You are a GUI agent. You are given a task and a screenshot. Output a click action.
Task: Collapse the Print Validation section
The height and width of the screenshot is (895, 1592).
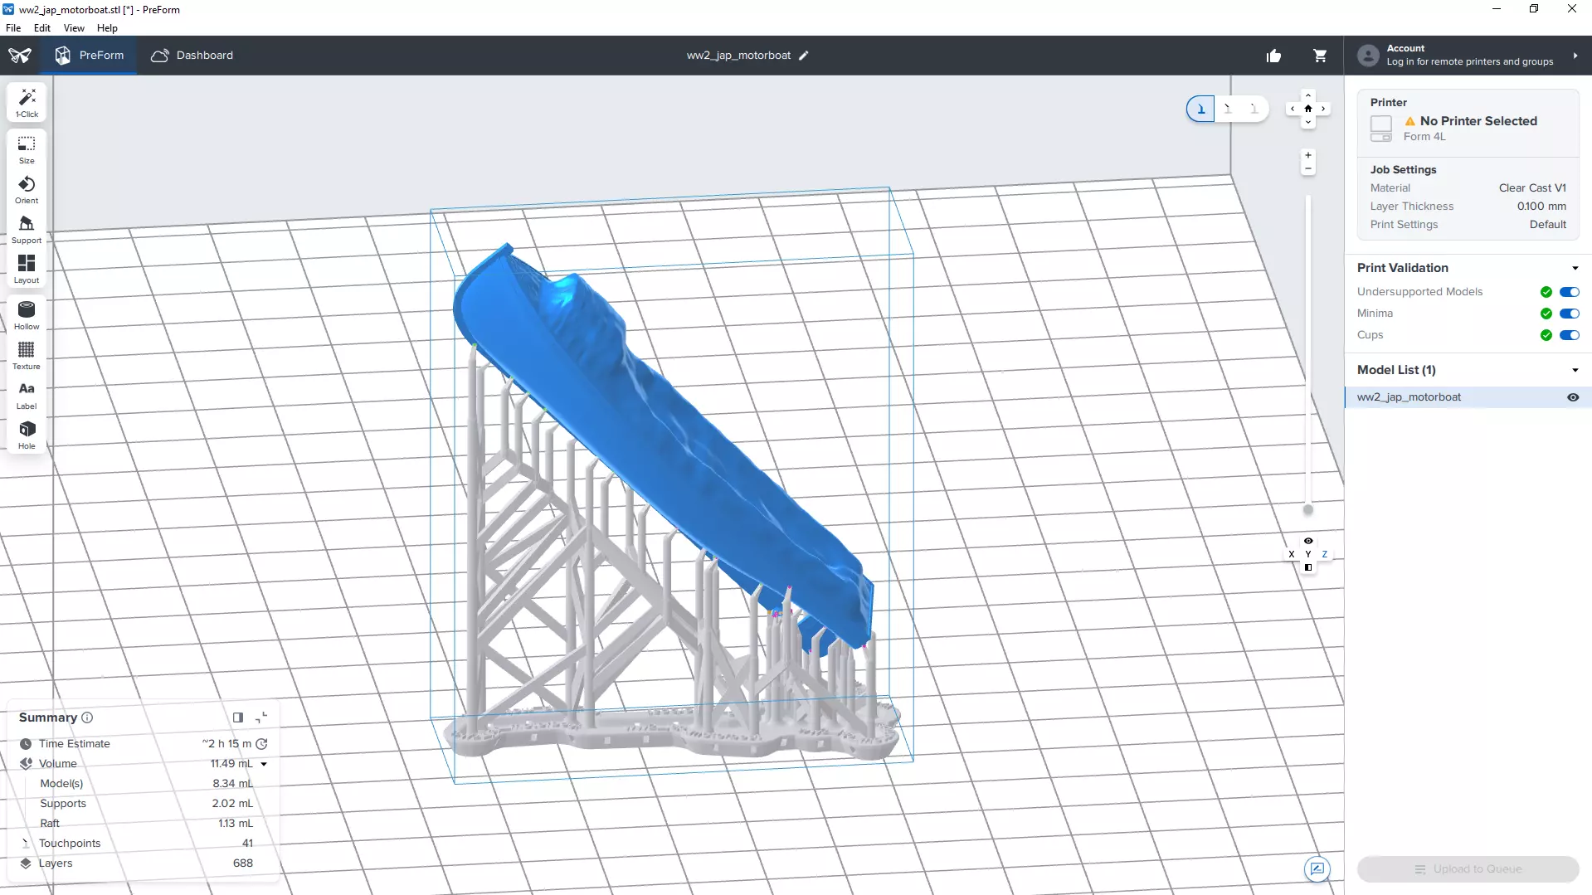[x=1575, y=268]
